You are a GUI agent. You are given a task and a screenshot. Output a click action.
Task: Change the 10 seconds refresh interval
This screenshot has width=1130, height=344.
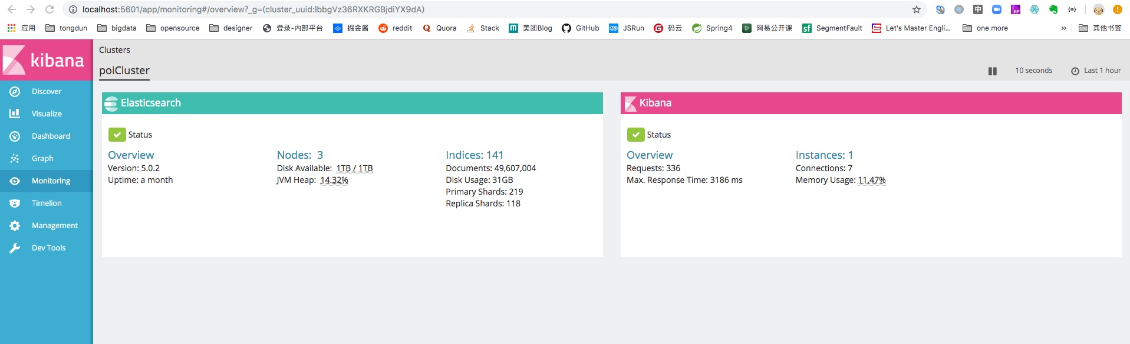click(x=1033, y=71)
